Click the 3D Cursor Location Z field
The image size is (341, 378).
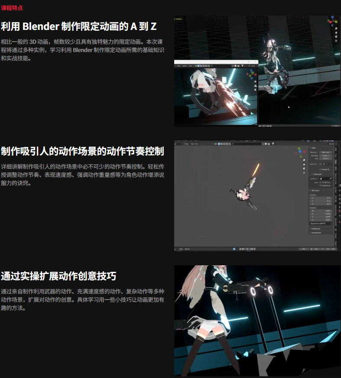click(321, 204)
